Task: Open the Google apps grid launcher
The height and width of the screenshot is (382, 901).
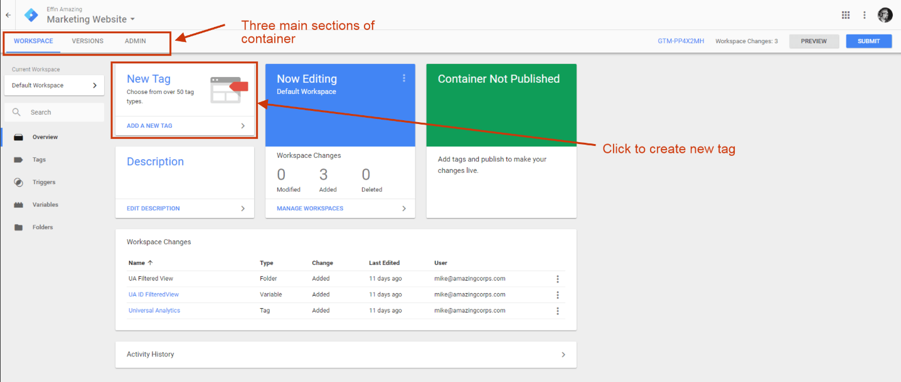Action: pyautogui.click(x=845, y=14)
